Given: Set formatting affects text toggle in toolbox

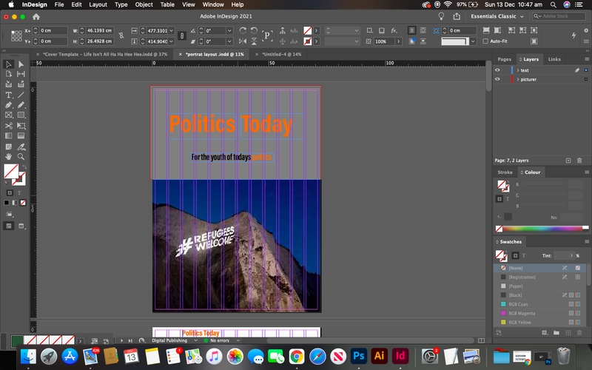Looking at the screenshot, I should point(19,193).
